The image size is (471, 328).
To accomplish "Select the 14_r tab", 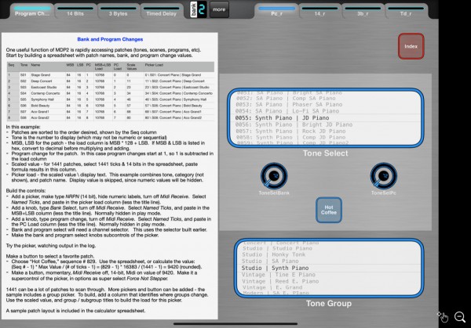I will (x=319, y=11).
